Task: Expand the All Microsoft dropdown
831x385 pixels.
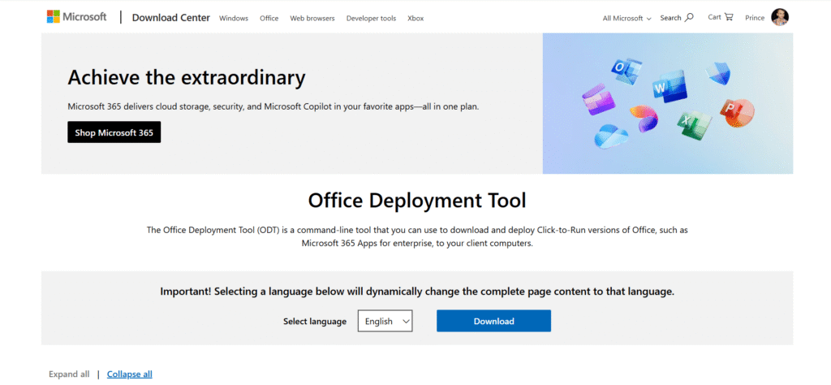Action: pos(626,18)
